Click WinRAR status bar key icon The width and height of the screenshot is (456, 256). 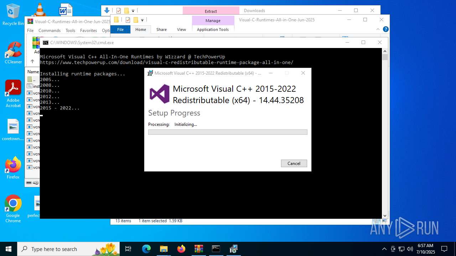pos(36,183)
